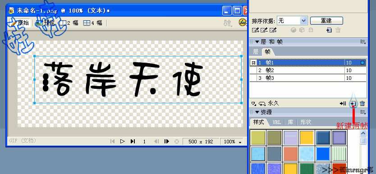
Task: Click the lock color icon
Action: [x=311, y=30]
